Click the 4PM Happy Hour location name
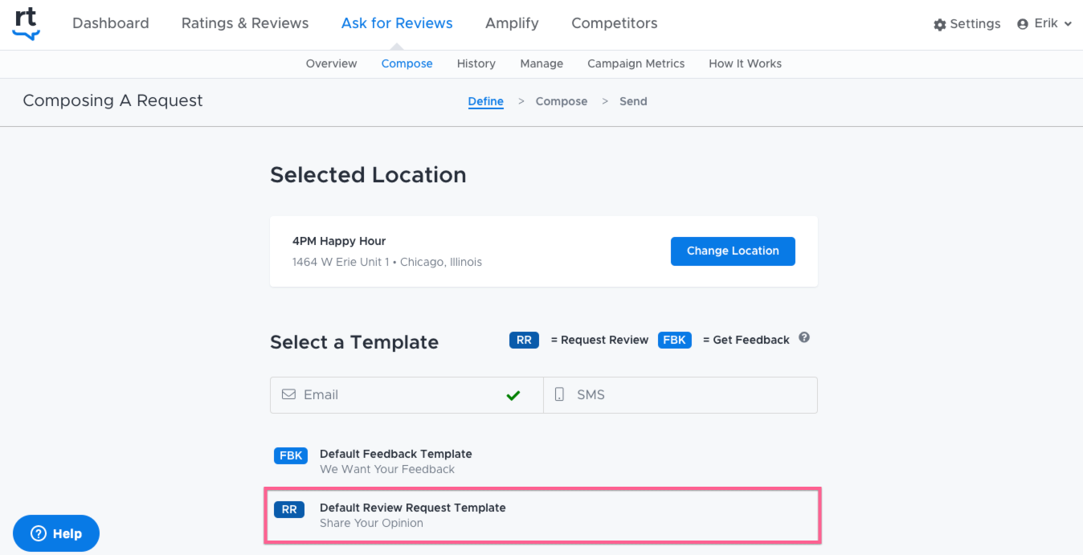This screenshot has width=1083, height=555. coord(339,241)
